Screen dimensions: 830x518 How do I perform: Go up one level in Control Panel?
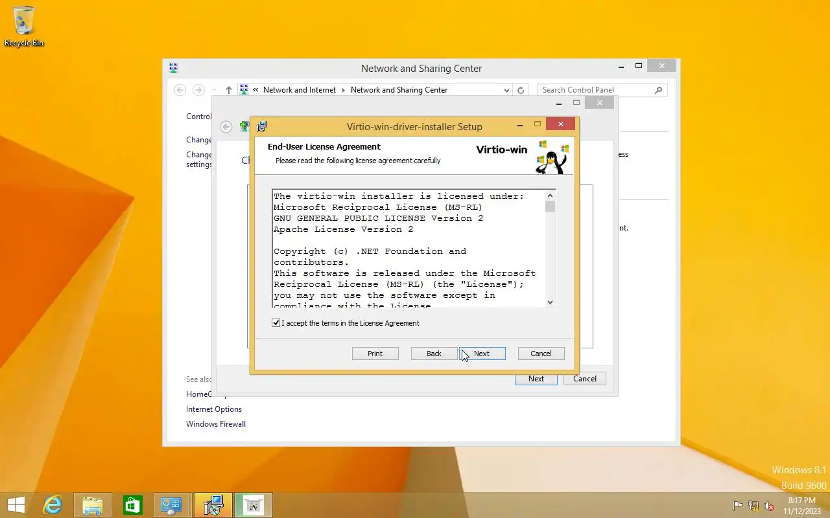[229, 90]
